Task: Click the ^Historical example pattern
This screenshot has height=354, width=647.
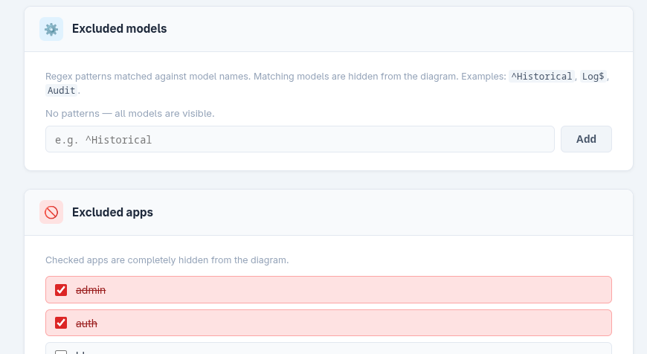Action: click(541, 77)
